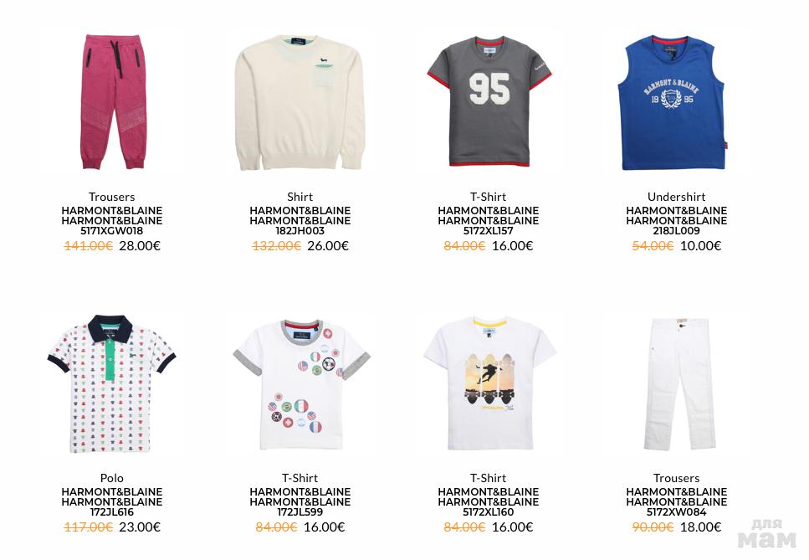Open the pink trousers product image
The width and height of the screenshot is (809, 560).
(114, 101)
